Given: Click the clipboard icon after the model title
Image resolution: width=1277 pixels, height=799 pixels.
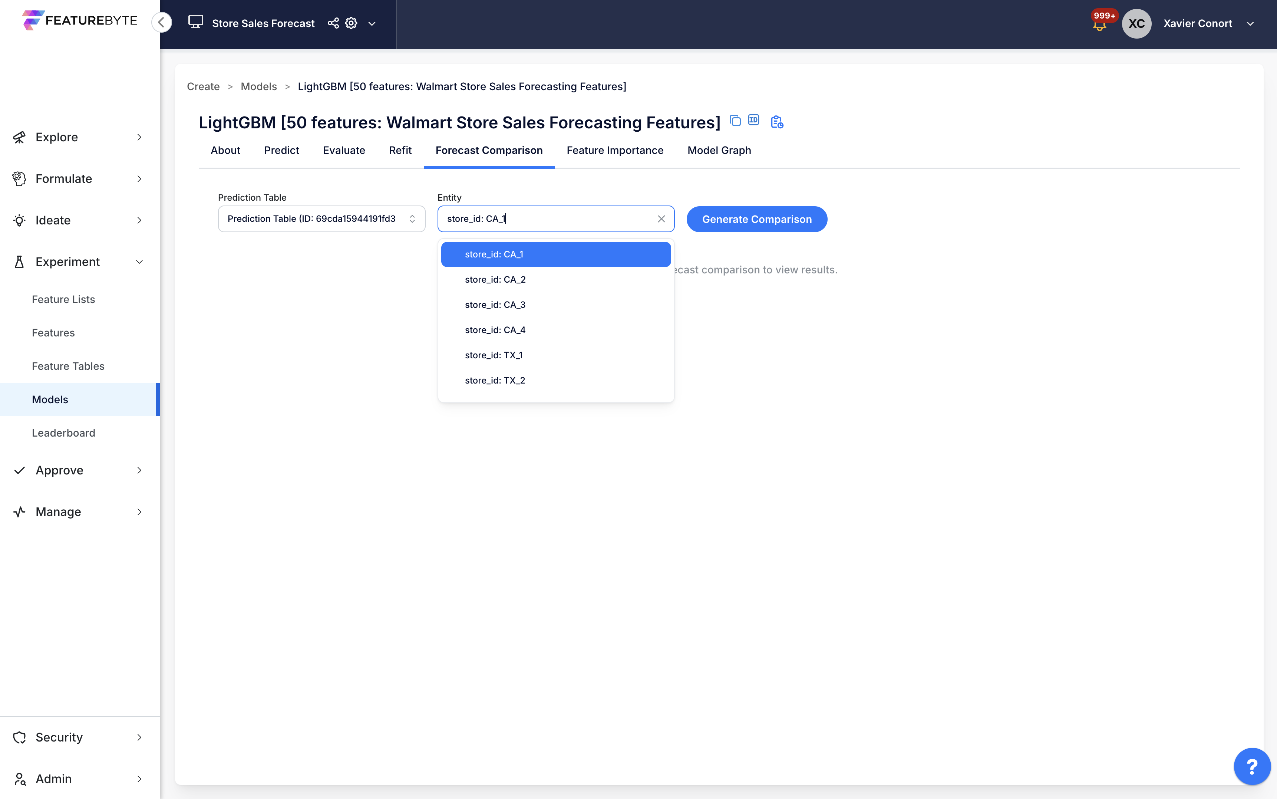Looking at the screenshot, I should coord(776,122).
